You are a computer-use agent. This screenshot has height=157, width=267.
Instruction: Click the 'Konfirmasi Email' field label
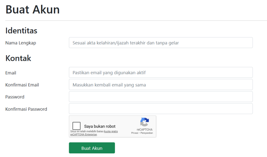[x=22, y=85]
